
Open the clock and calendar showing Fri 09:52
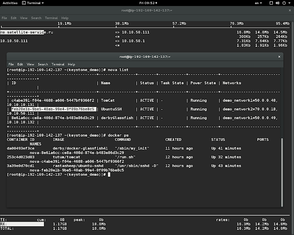pos(148,3)
